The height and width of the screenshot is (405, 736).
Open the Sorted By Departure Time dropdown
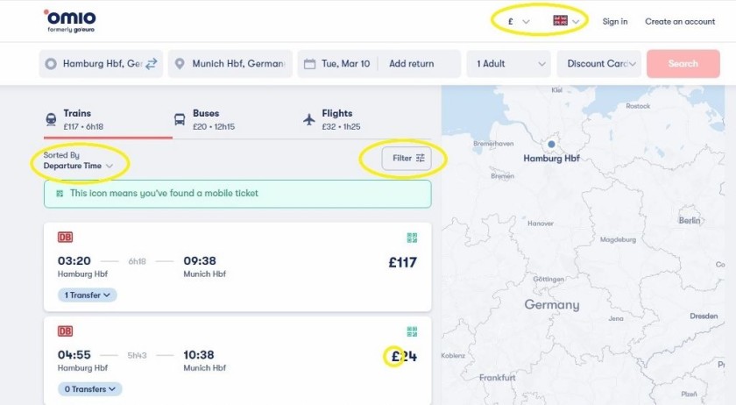point(78,160)
